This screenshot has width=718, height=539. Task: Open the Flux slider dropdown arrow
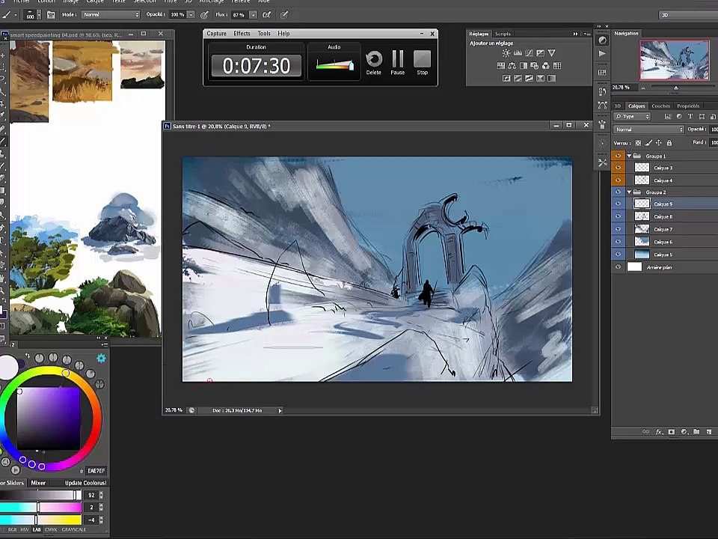(x=254, y=15)
